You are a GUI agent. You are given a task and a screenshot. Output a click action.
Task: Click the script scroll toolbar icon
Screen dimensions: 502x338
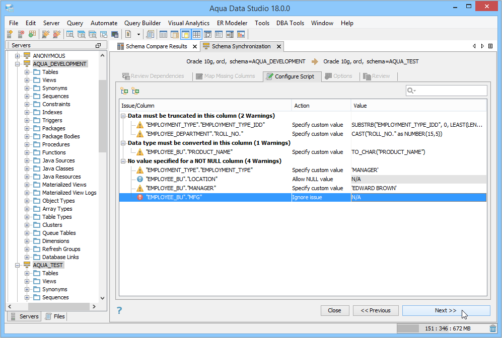tap(150, 34)
